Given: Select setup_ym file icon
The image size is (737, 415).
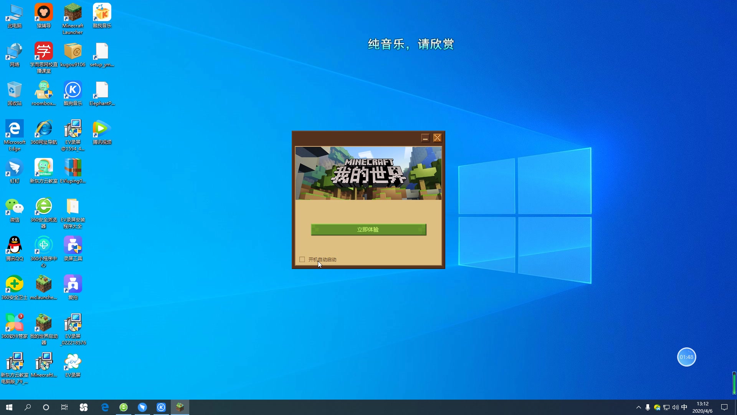Looking at the screenshot, I should [102, 55].
